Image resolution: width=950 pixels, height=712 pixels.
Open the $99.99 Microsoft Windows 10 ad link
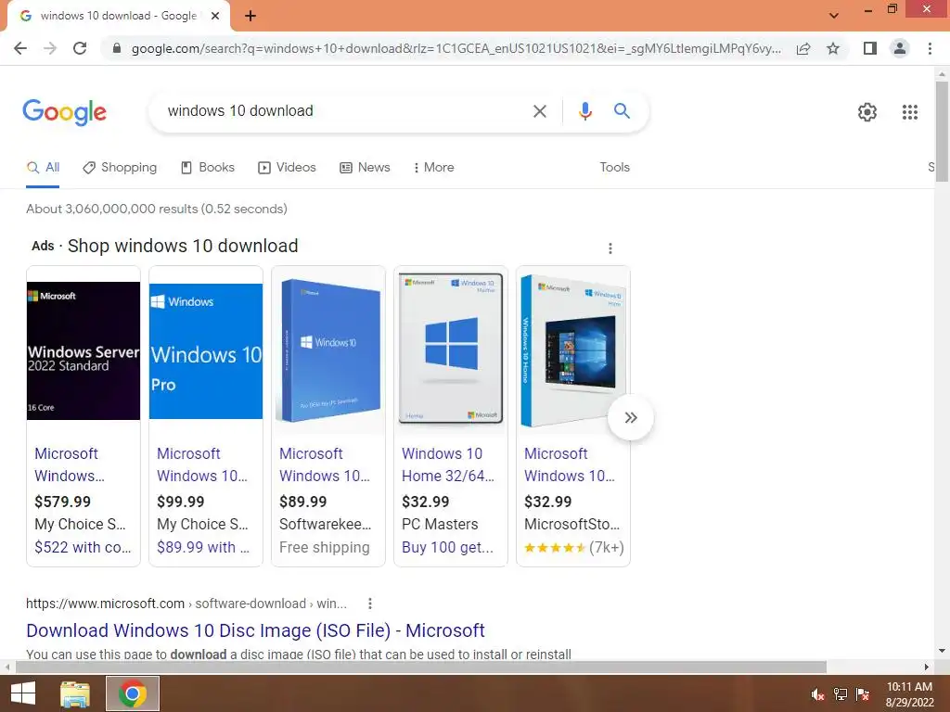click(x=201, y=465)
